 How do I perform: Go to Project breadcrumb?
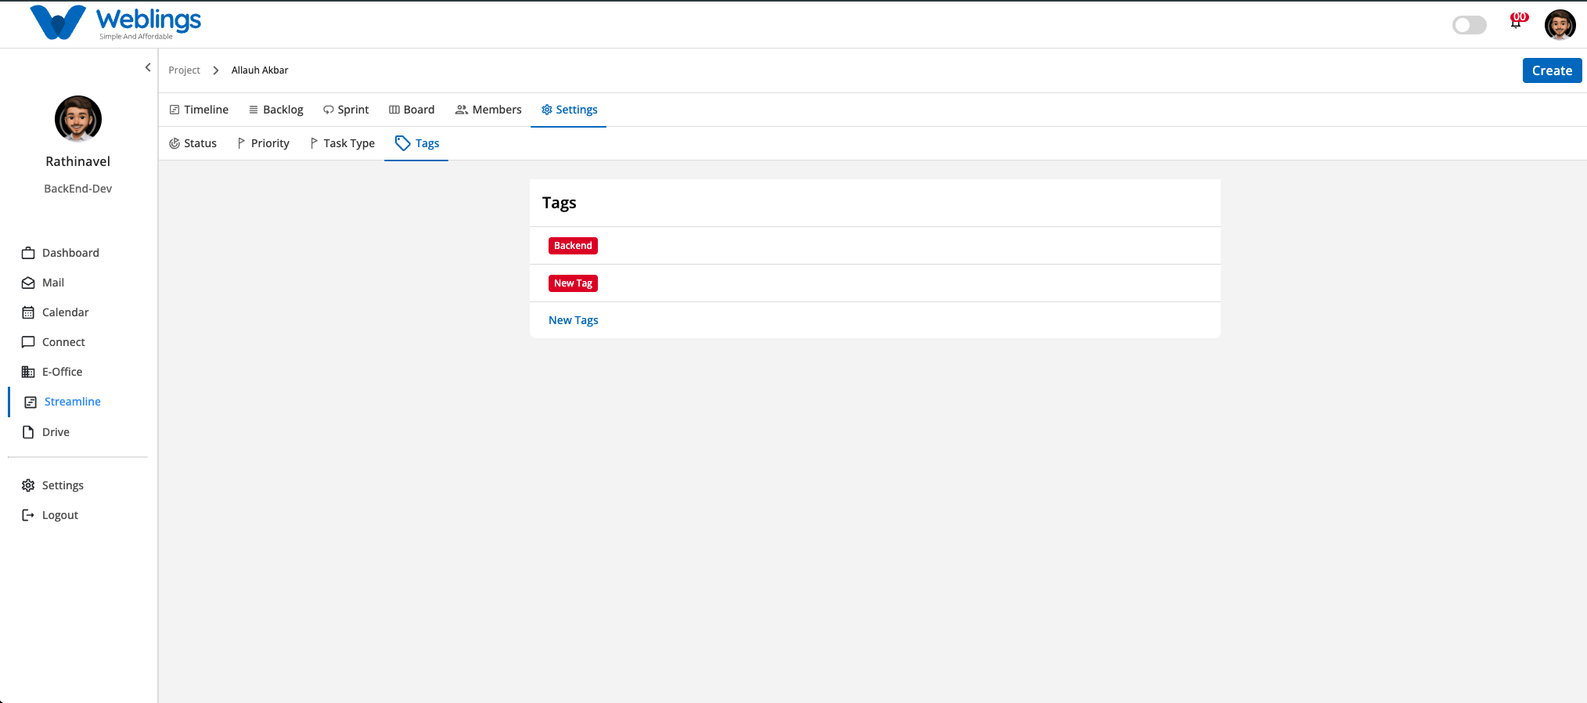tap(184, 70)
